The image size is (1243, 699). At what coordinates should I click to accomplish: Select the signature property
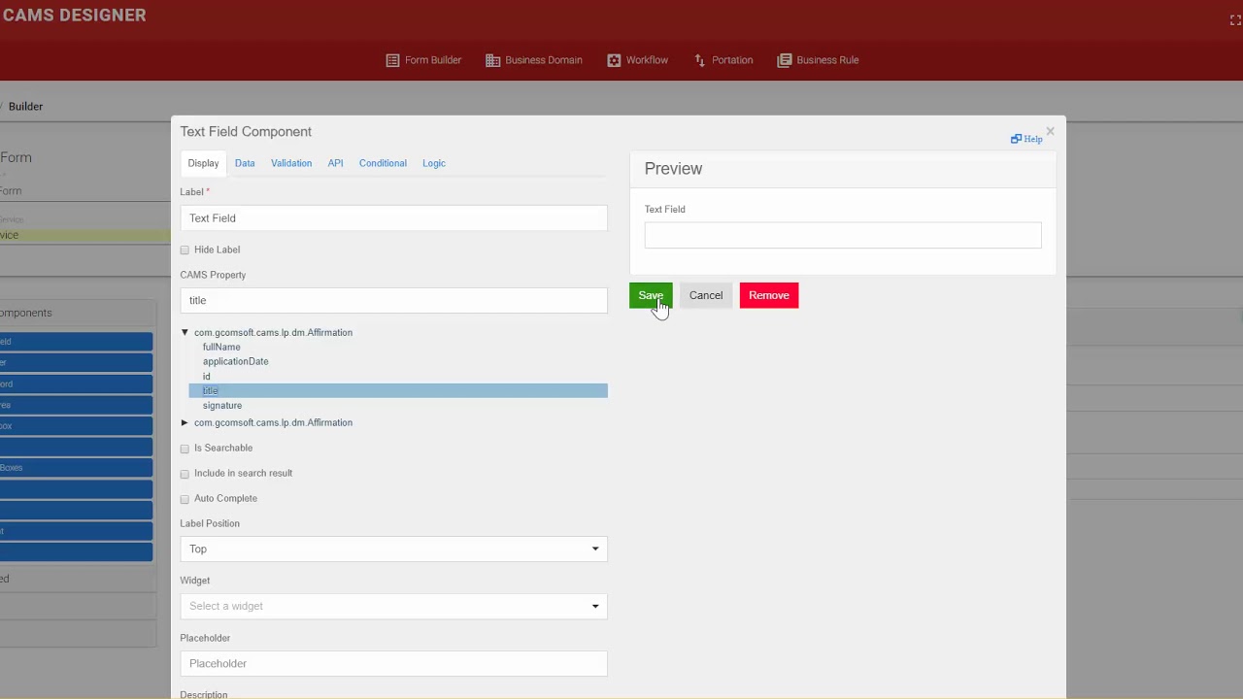point(222,406)
